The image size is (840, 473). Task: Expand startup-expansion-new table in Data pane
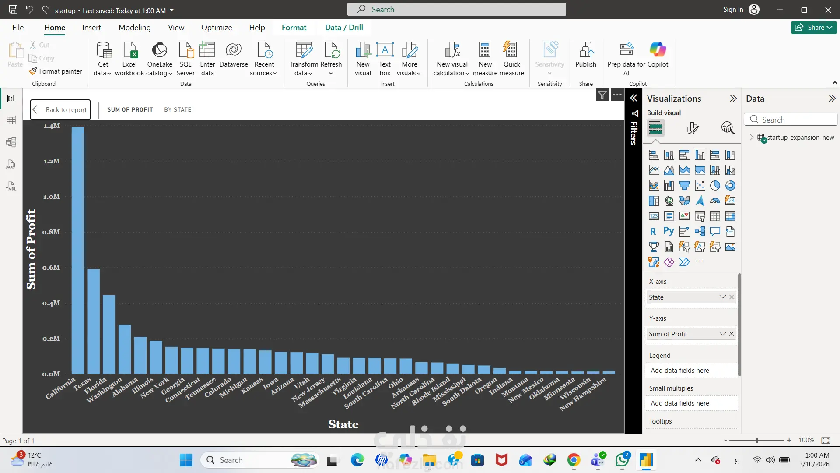[752, 137]
